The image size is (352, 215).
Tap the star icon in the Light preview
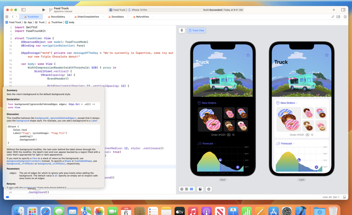click(327, 55)
